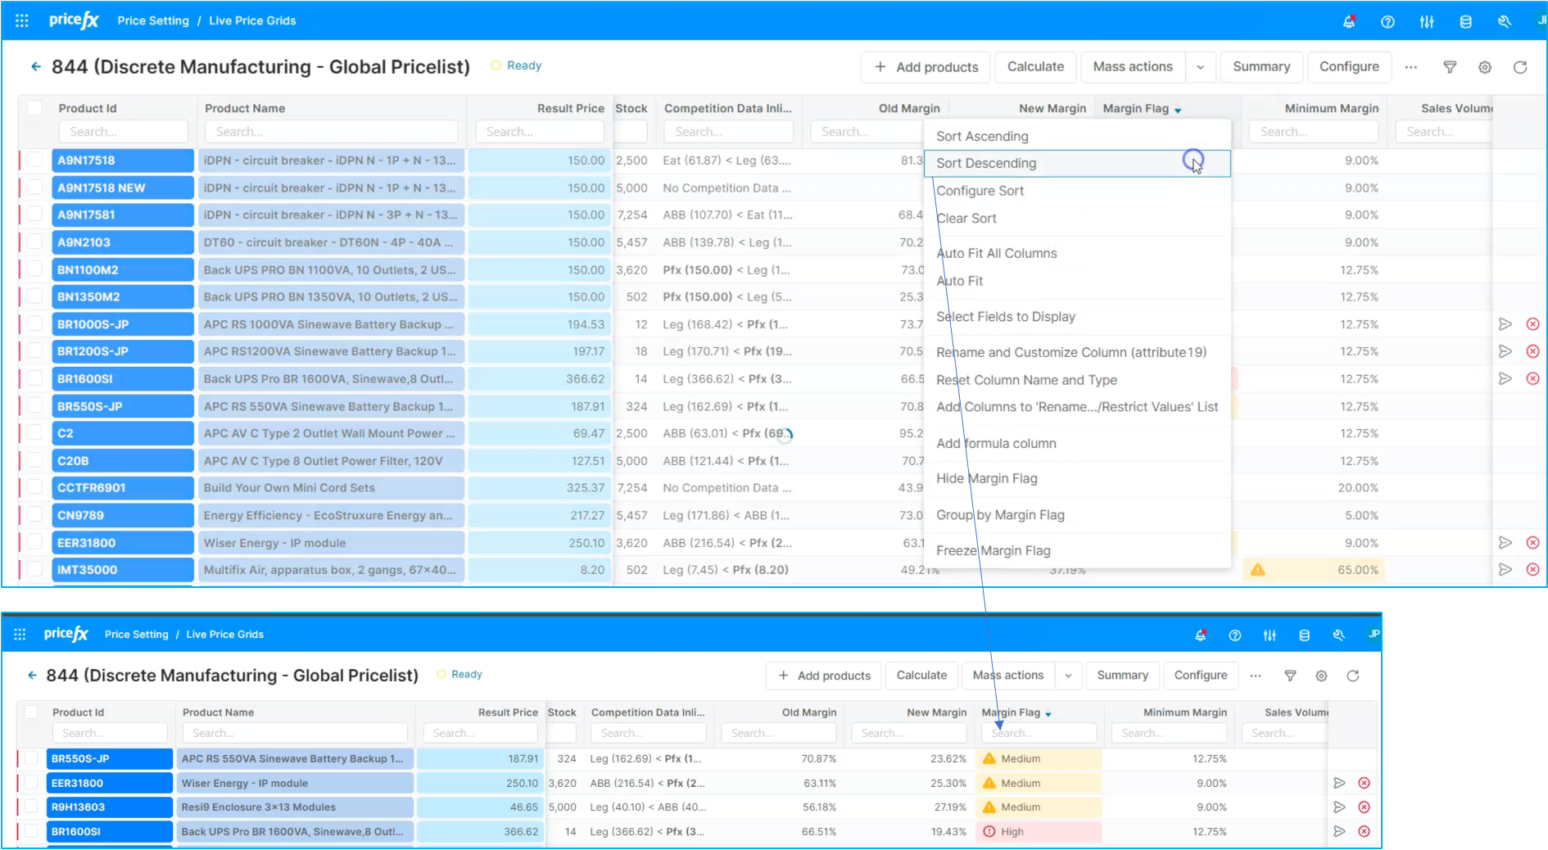Open the apps grid menu icon
This screenshot has width=1548, height=850.
22,20
